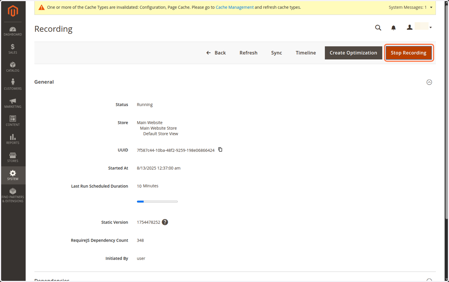Screen dimensions: 449x282
Task: Click the recording duration progress bar
Action: pyautogui.click(x=157, y=202)
